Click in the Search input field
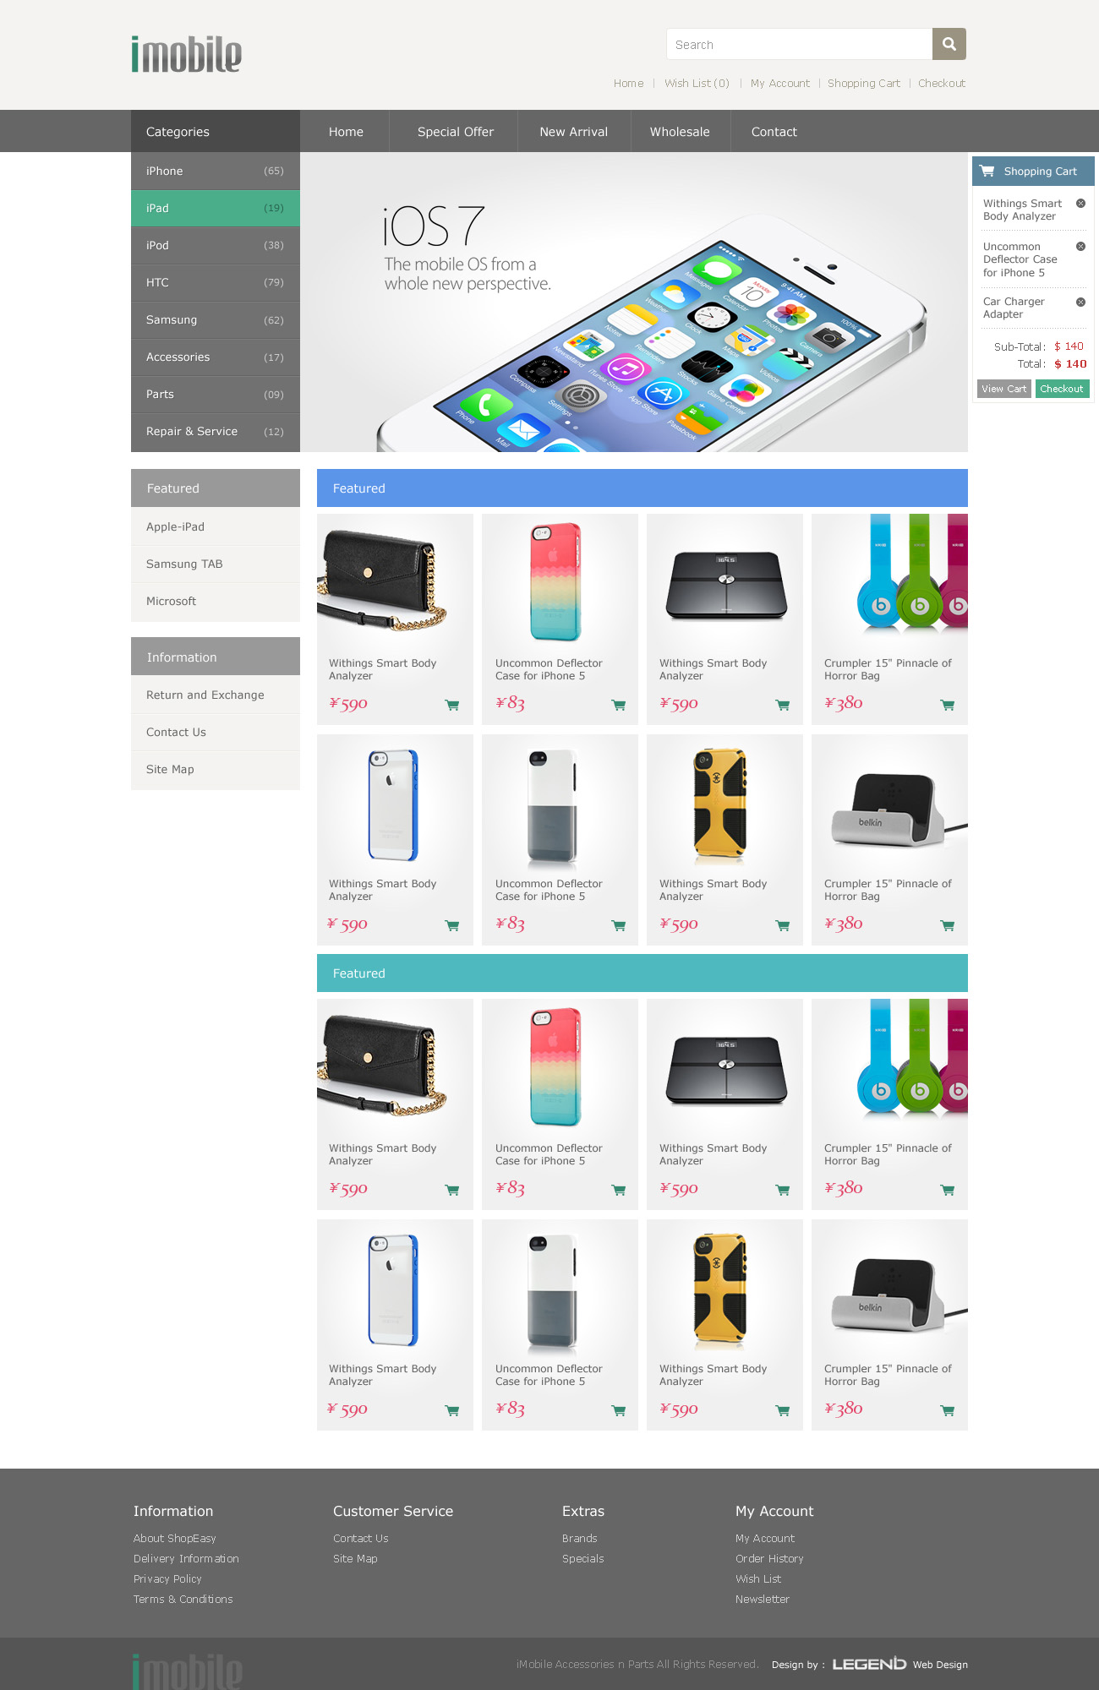The image size is (1099, 1690). point(799,44)
